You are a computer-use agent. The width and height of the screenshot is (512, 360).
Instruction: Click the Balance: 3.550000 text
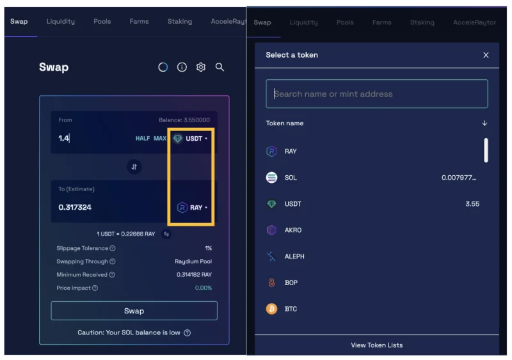184,120
